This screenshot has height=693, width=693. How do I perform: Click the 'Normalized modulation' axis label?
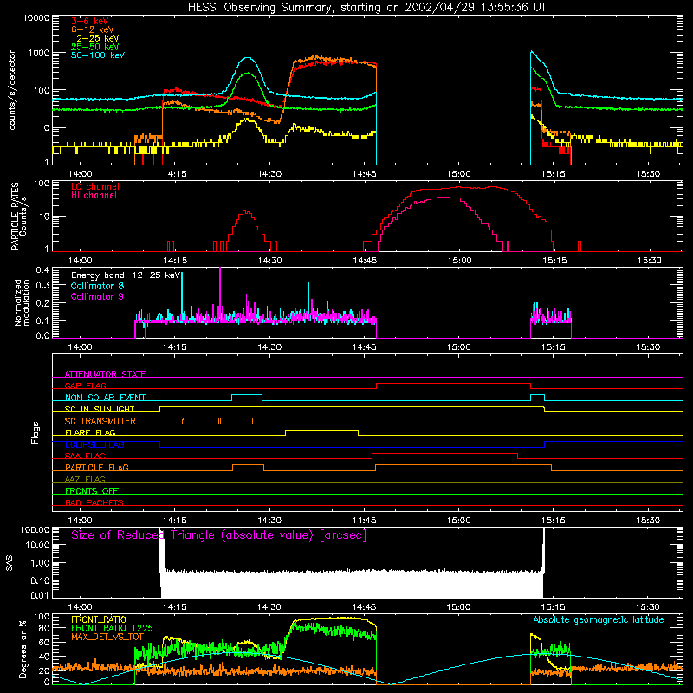click(x=23, y=302)
